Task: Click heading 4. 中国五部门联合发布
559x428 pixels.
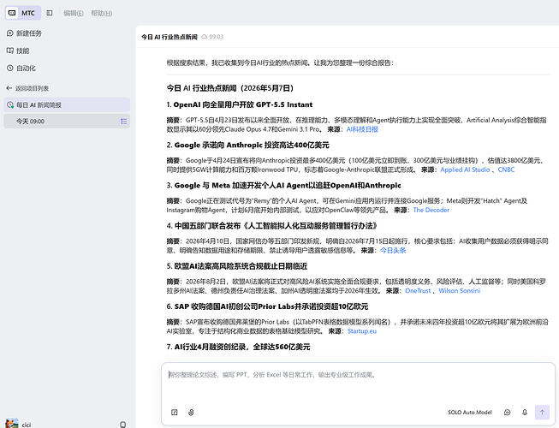Action: pyautogui.click(x=272, y=226)
